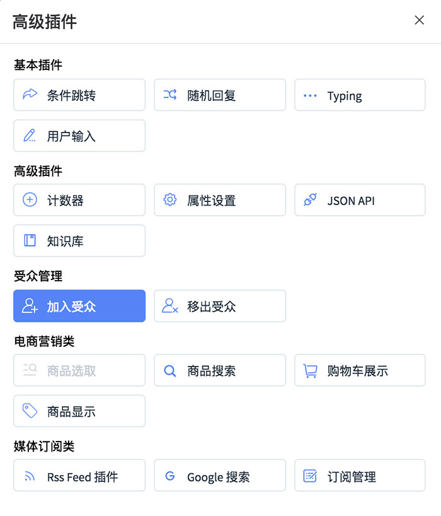Open 属性设置 via its gear icon
Screen dimensions: 441x516
[x=170, y=200]
